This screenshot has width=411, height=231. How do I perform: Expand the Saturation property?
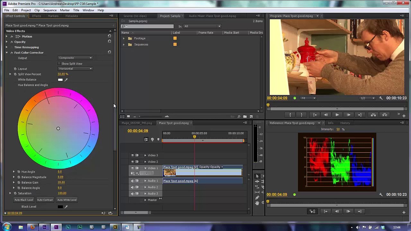[10, 193]
